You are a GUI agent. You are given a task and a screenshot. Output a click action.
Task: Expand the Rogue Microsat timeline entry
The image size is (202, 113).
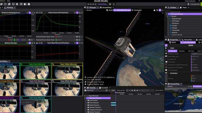coord(85,96)
